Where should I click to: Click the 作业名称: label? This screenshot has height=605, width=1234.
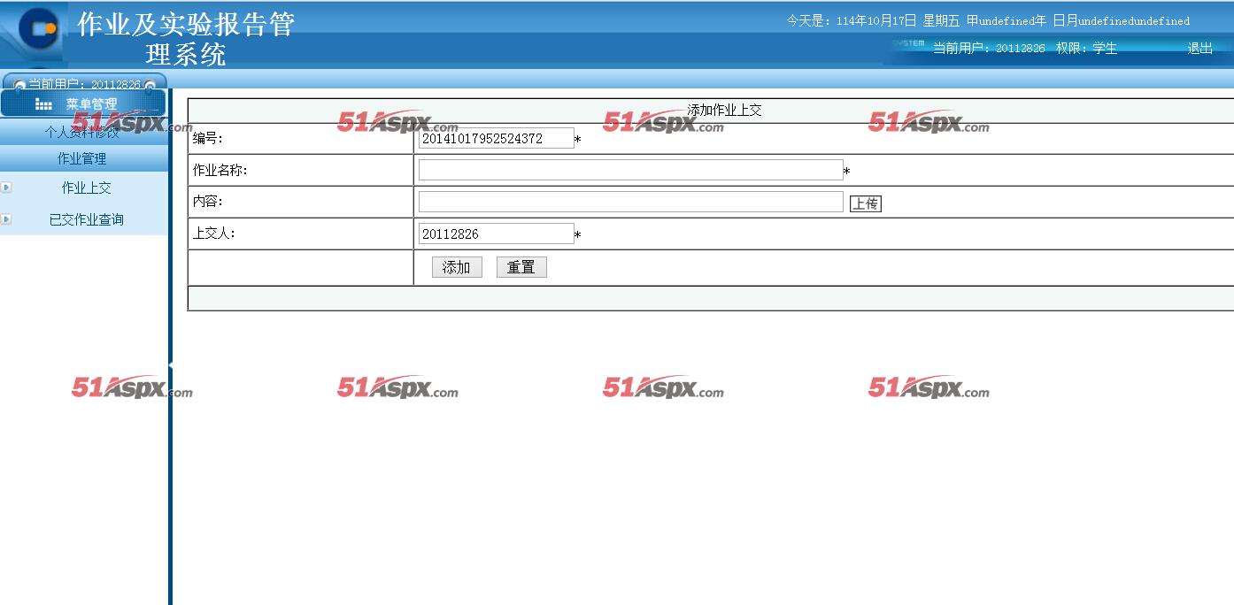pyautogui.click(x=220, y=170)
